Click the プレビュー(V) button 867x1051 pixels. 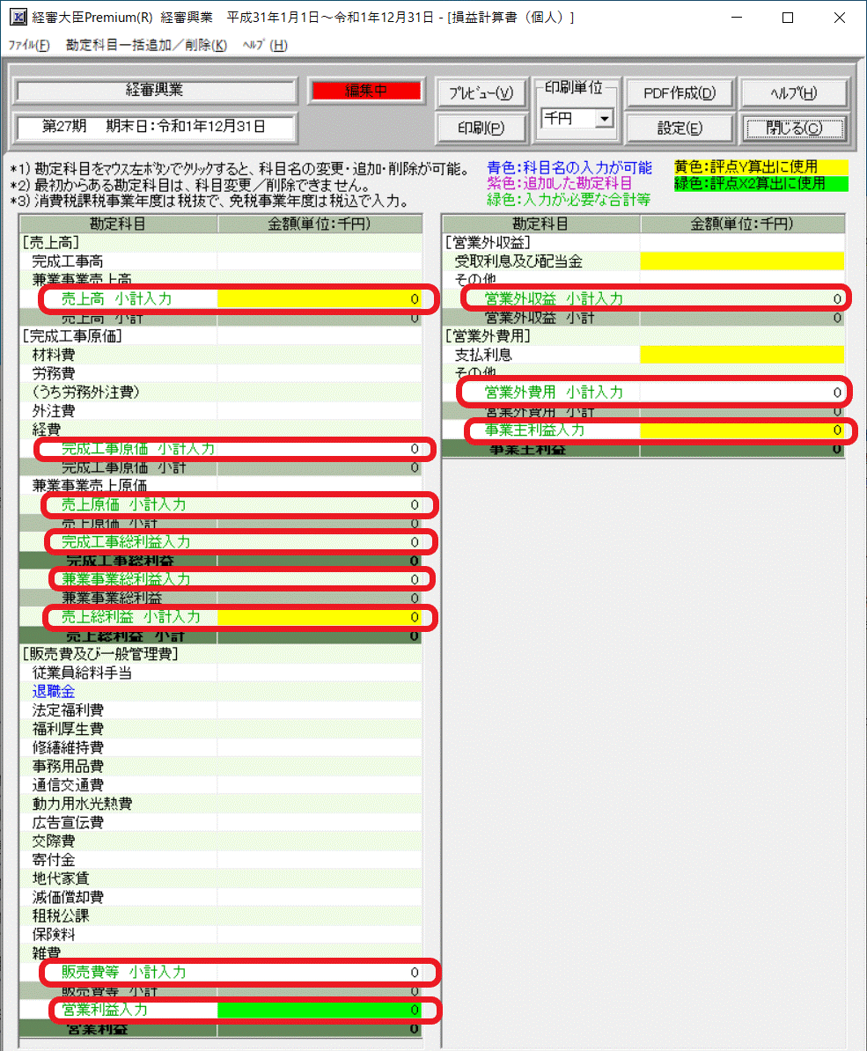point(481,93)
